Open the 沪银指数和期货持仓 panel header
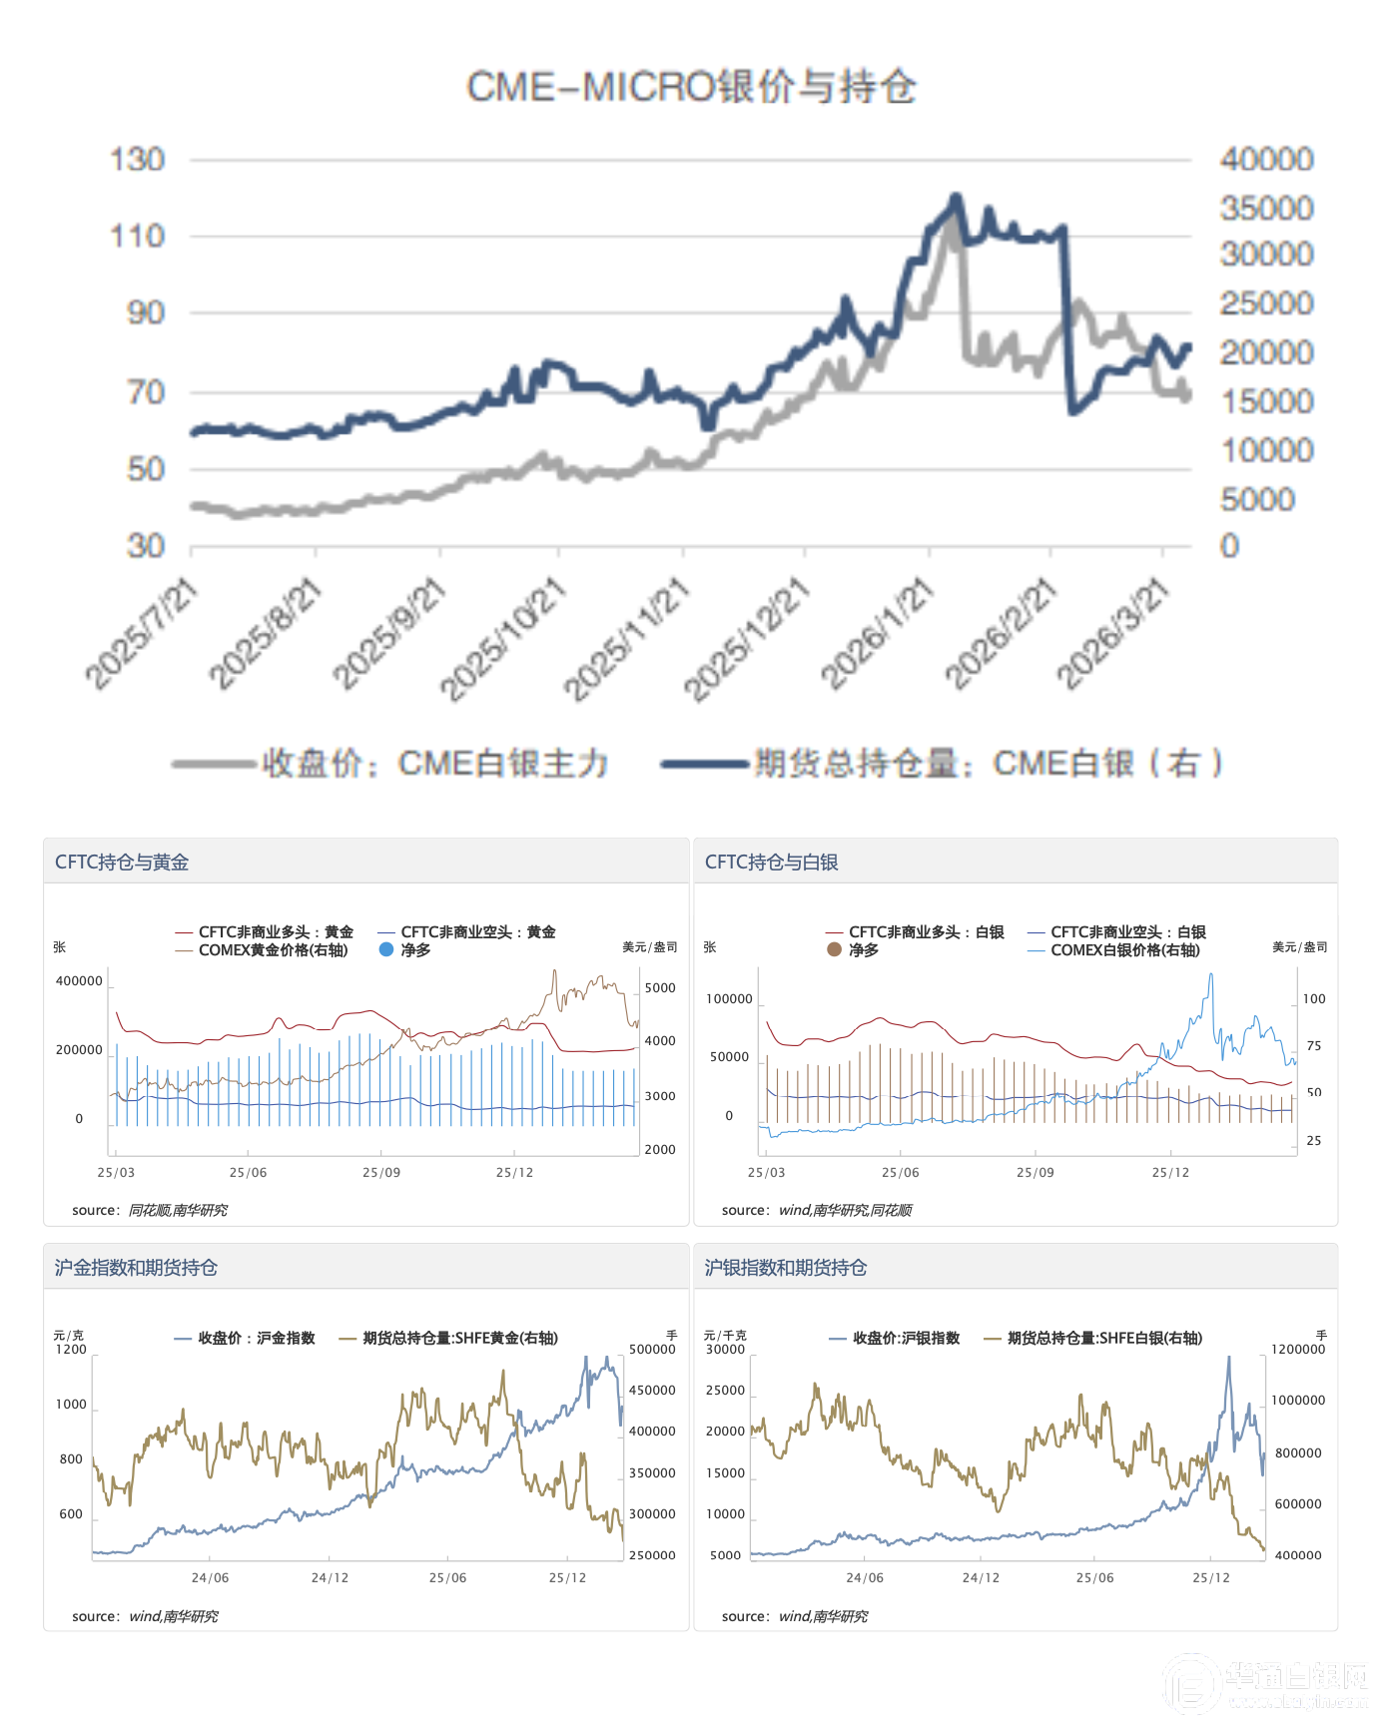Screen dimensions: 1384x1731 pos(785,1268)
